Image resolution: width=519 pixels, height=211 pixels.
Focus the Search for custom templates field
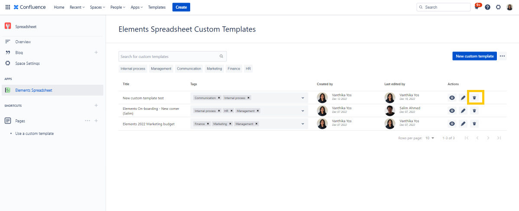point(168,56)
